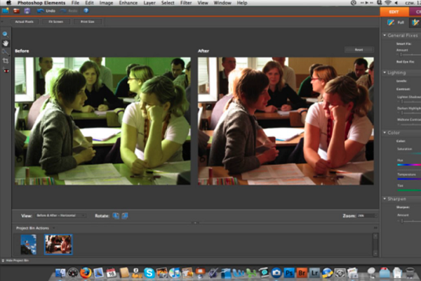
Task: Select the Crop tool
Action: point(6,61)
